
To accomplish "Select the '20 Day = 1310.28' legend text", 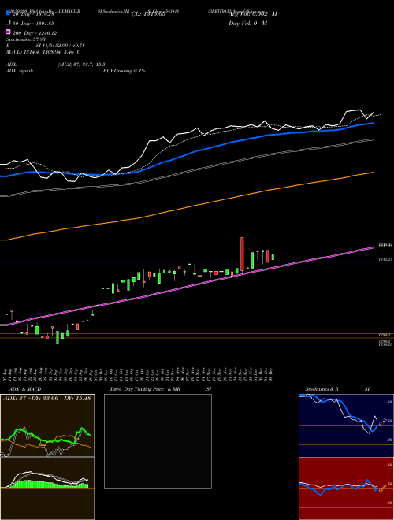I will (x=33, y=14).
